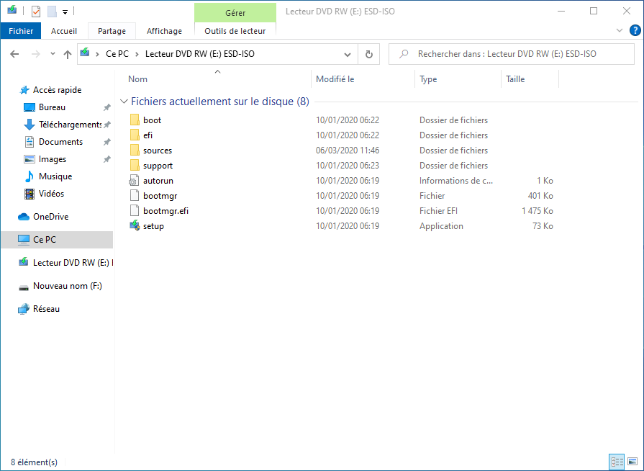
Task: Click the Informations de c... type cell
Action: pos(456,181)
